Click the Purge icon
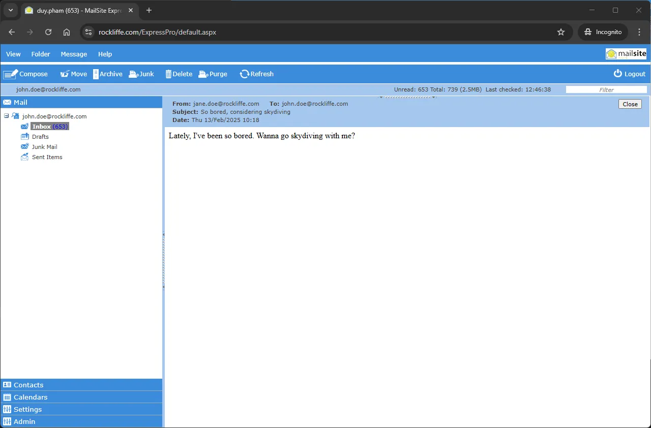This screenshot has height=428, width=651. (x=202, y=74)
